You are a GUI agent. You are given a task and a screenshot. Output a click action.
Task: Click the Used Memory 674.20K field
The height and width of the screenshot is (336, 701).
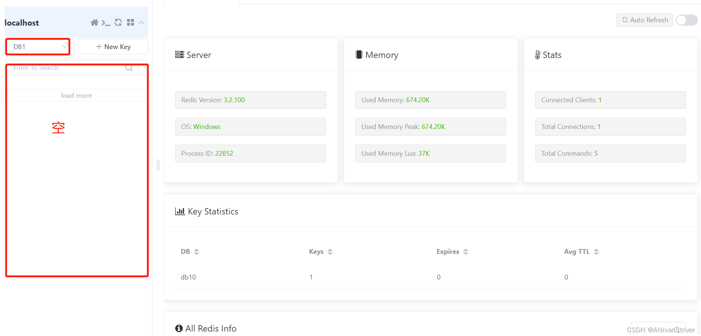pos(431,100)
